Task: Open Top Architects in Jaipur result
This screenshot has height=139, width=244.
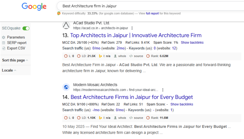Action: point(136,35)
